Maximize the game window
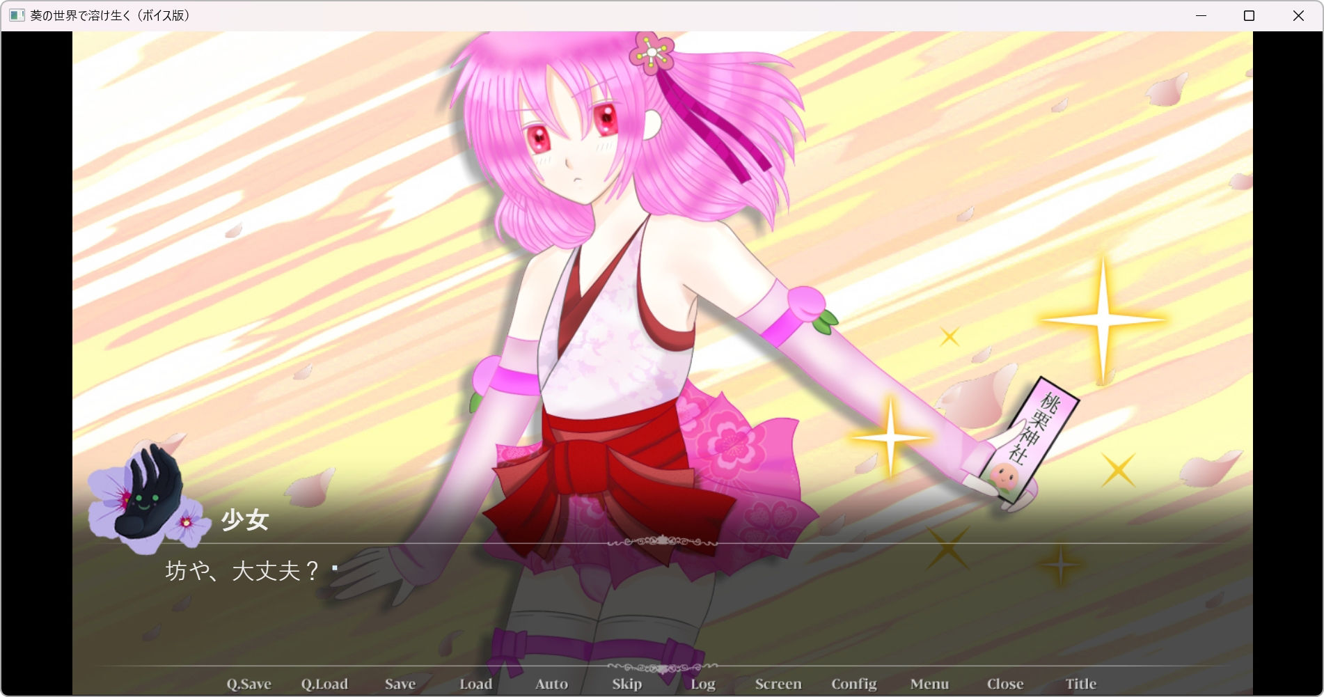This screenshot has height=697, width=1324. pos(1249,15)
